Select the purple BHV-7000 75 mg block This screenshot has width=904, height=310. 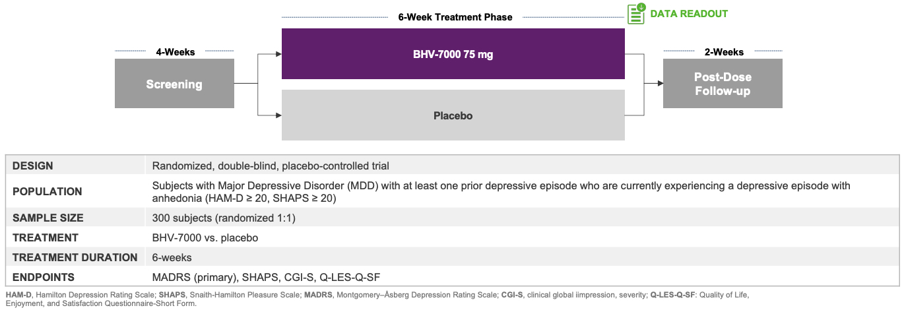tap(453, 54)
